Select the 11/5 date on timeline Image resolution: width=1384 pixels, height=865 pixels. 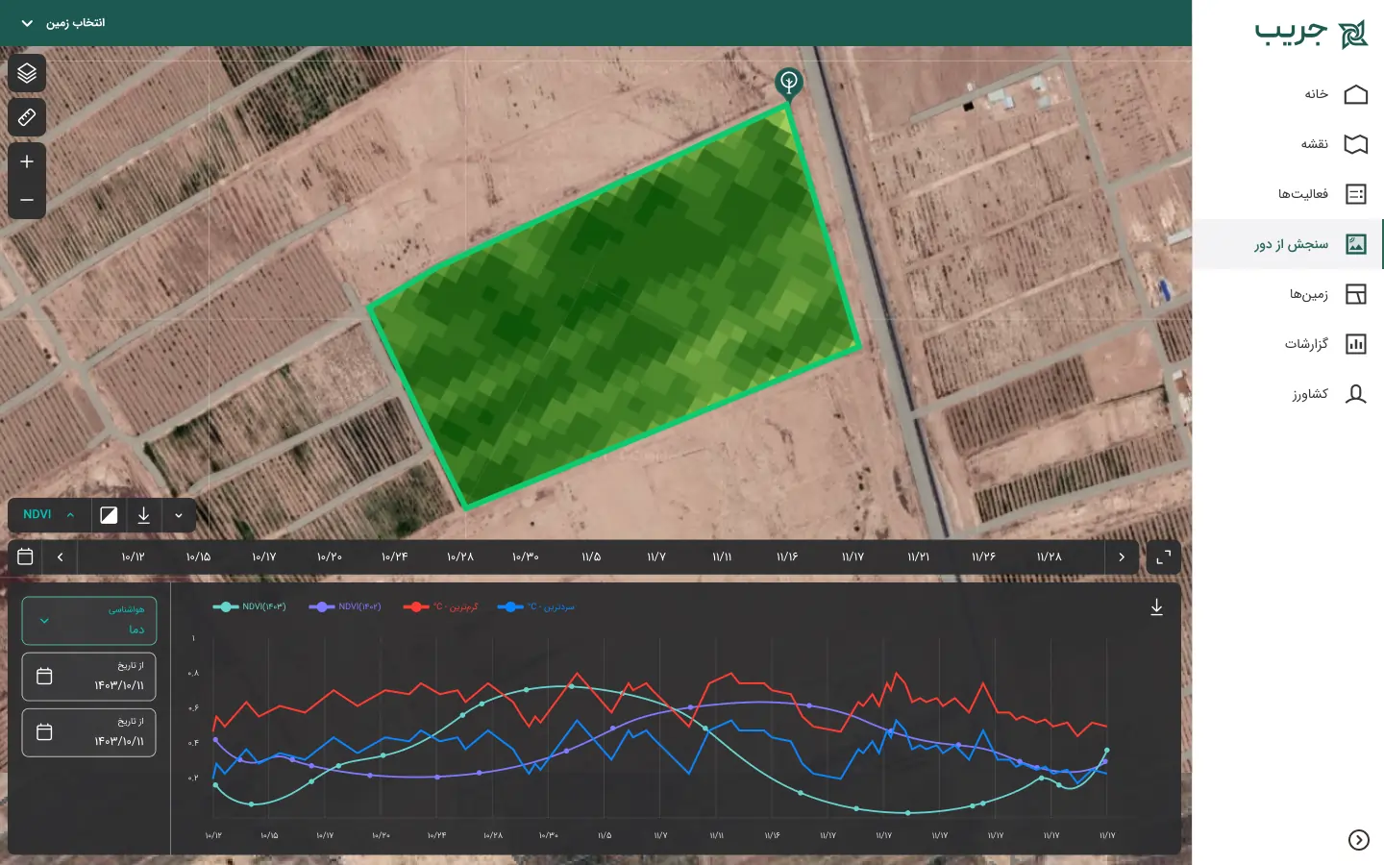[591, 556]
